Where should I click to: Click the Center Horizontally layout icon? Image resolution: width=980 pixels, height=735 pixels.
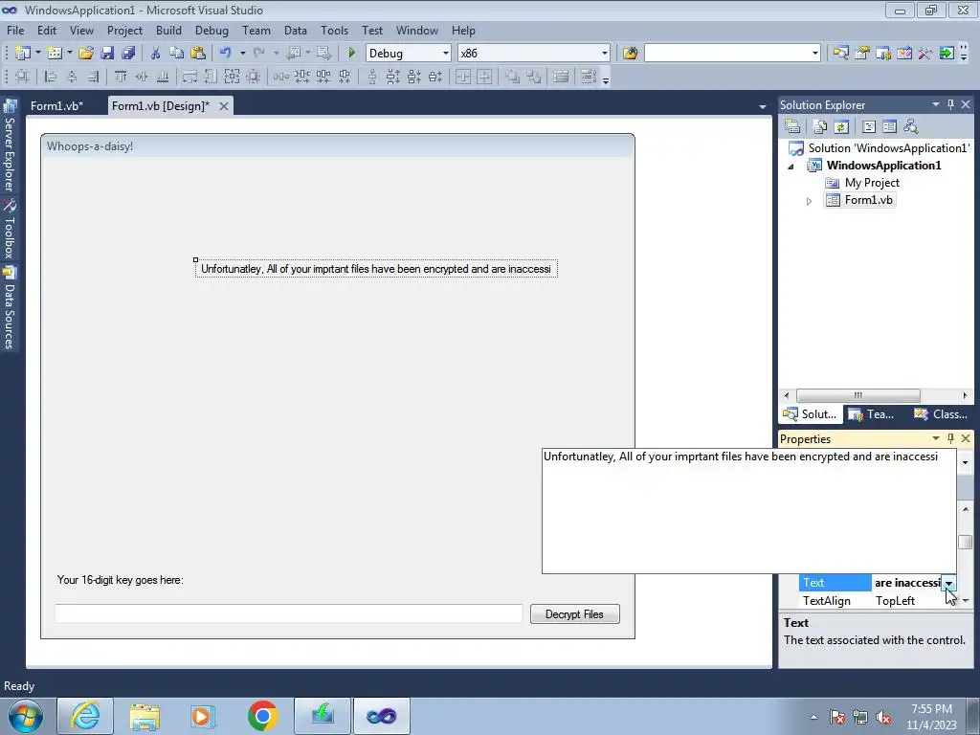[463, 77]
